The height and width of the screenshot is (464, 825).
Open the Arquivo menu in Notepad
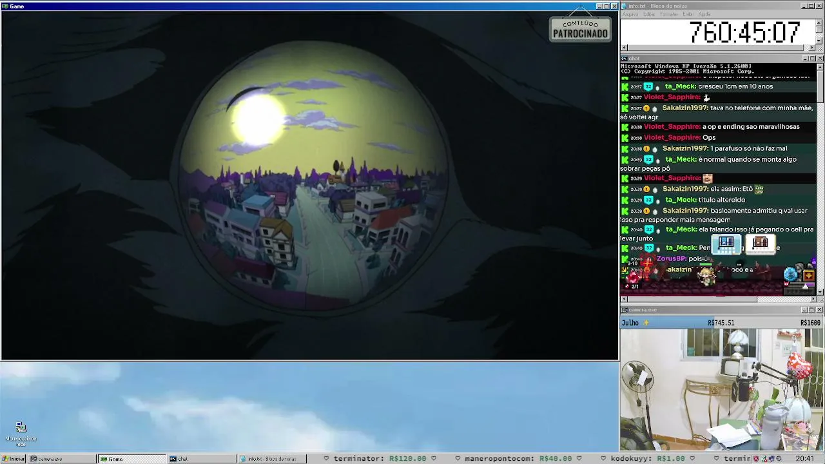pos(630,14)
